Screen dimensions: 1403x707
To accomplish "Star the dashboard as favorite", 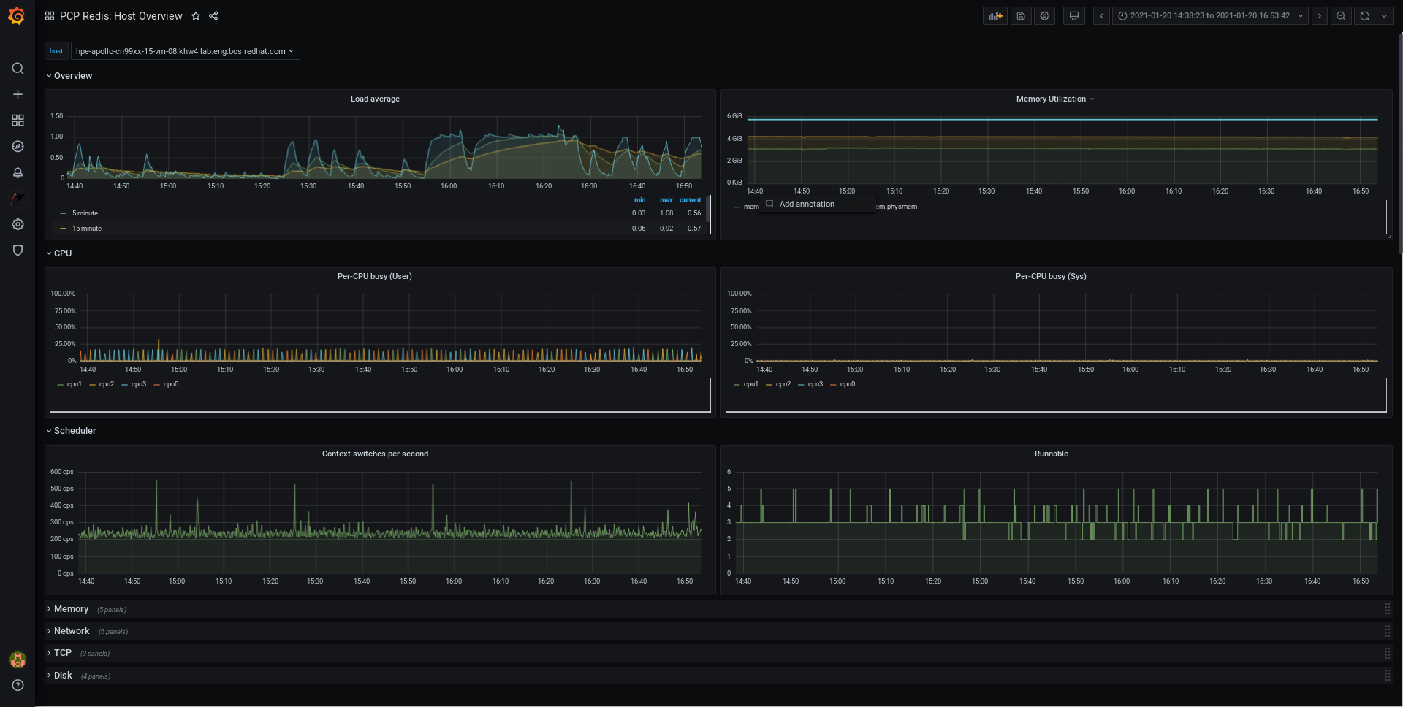I will point(196,16).
